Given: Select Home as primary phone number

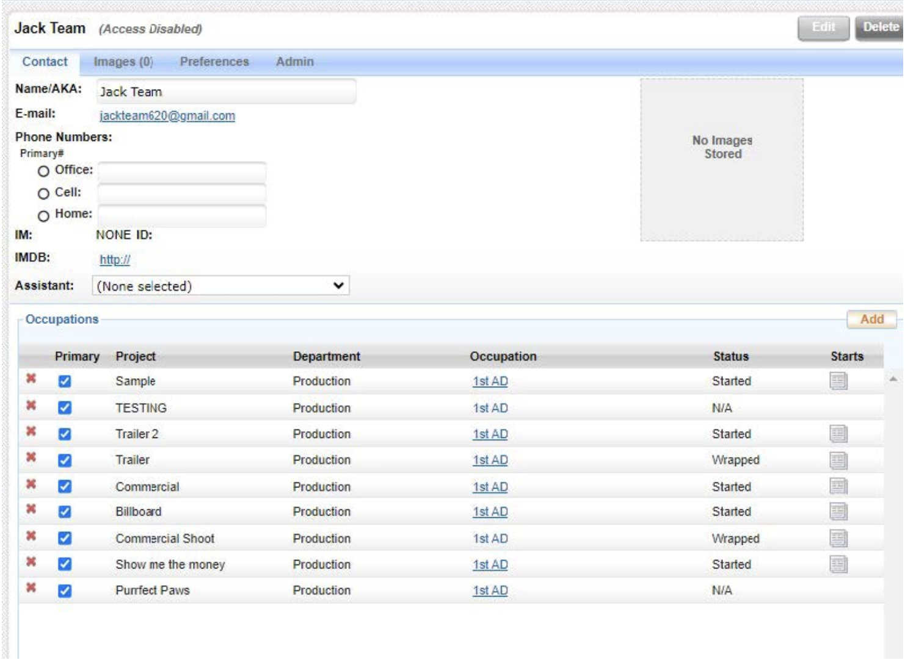Looking at the screenshot, I should pos(43,216).
